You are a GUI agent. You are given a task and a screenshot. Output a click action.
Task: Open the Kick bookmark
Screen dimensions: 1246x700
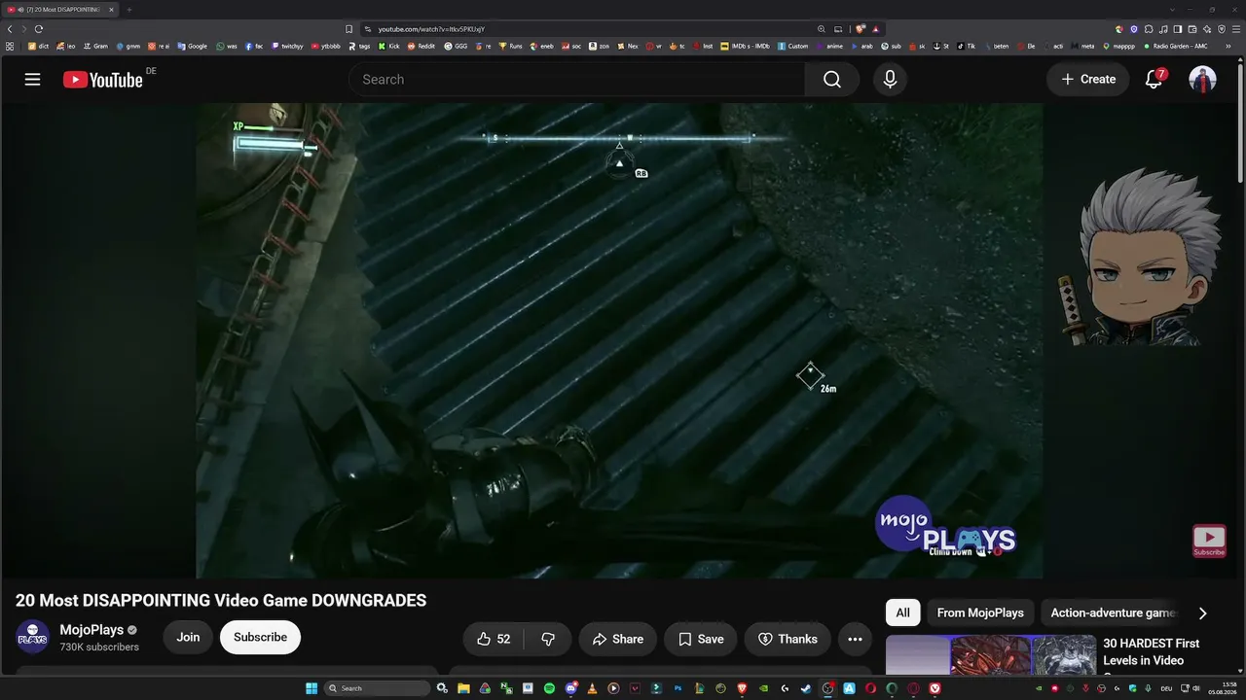(x=390, y=46)
